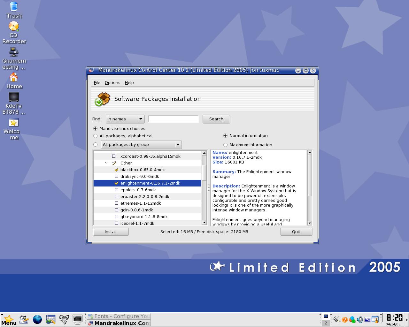Click the window menu icon in the title bar
Viewport: 409px width, 327px height.
point(91,70)
